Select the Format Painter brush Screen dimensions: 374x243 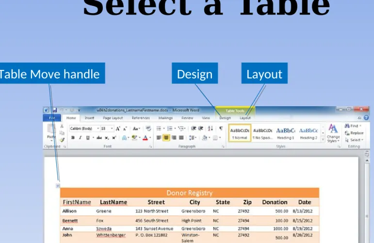[x=62, y=140]
